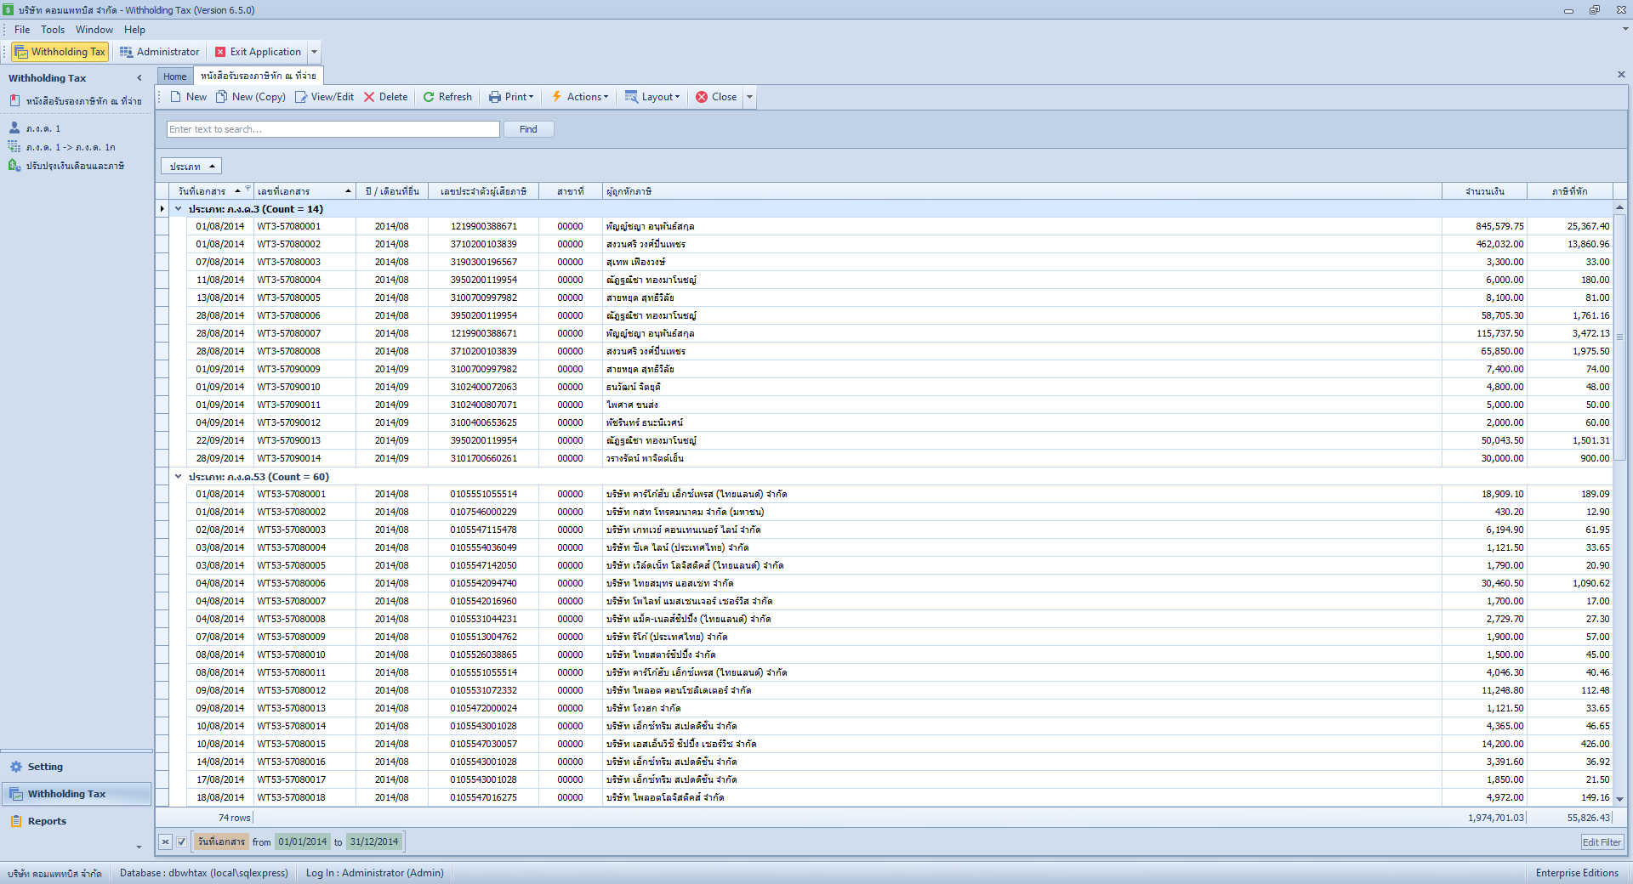Click tax ID cell 3190300196567

coord(483,263)
